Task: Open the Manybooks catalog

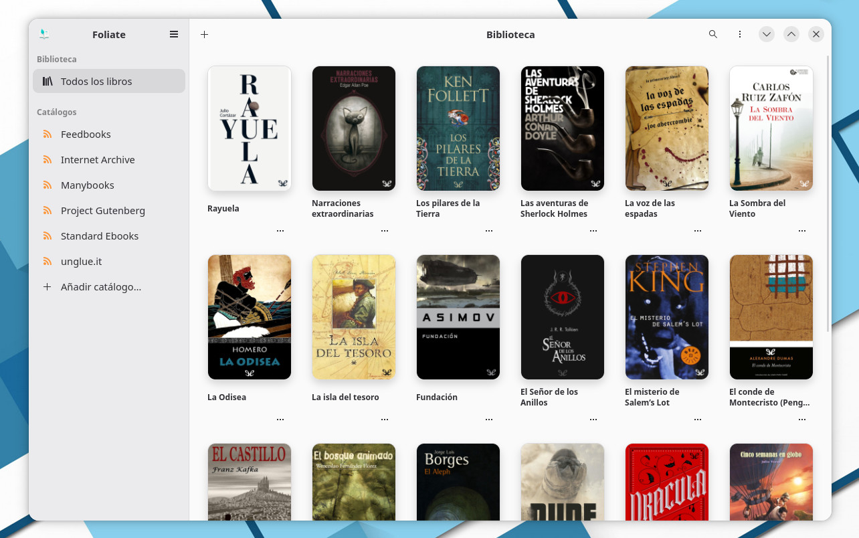Action: (109, 185)
